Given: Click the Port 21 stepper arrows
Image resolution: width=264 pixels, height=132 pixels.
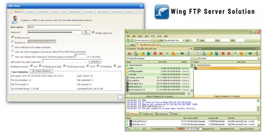Looking at the screenshot, I should pyautogui.click(x=198, y=40).
